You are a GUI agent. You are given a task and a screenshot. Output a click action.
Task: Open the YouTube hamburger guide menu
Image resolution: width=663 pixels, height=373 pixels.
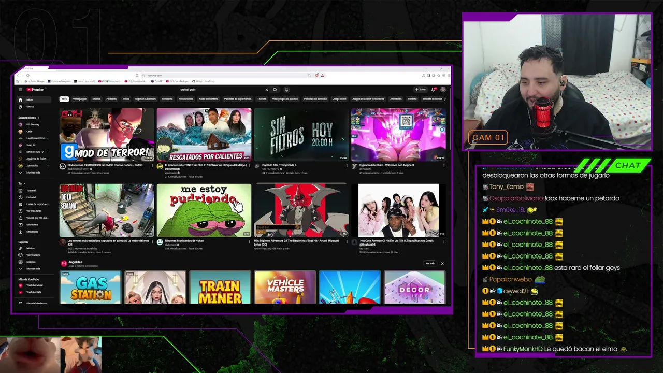click(21, 90)
